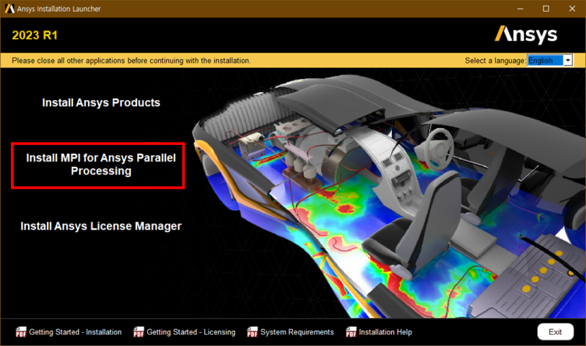Click the Installation Help PDF icon
Screen dimensions: 586x346
click(351, 332)
